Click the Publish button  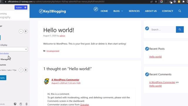(x=19, y=7)
